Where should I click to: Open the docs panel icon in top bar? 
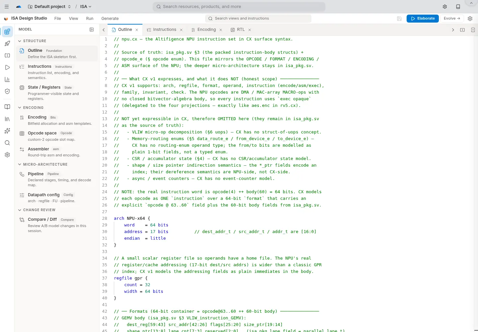click(458, 7)
